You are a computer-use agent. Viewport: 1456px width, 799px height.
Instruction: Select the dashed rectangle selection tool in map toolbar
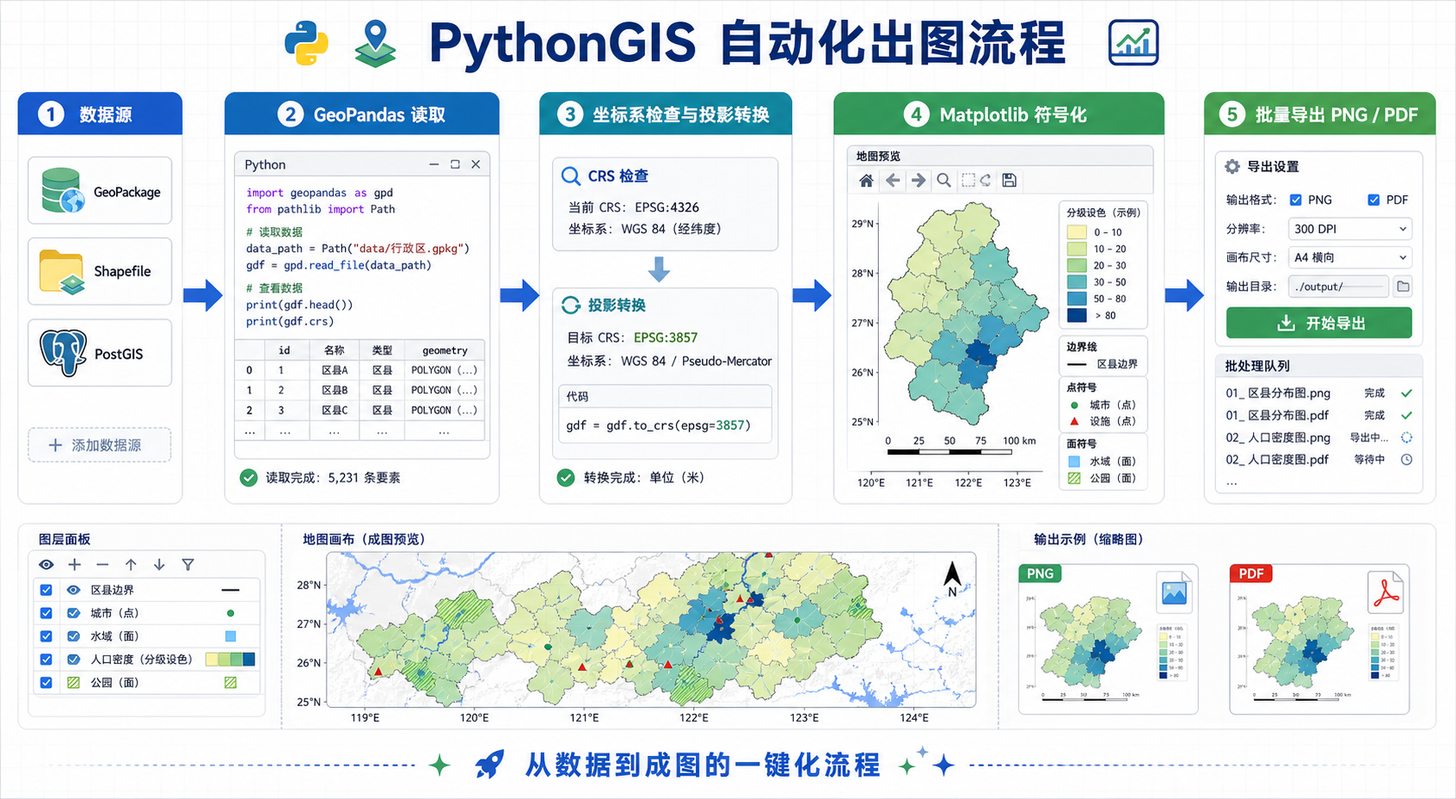point(968,181)
